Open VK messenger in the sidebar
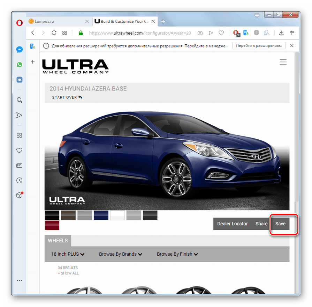The height and width of the screenshot is (307, 312). pyautogui.click(x=19, y=80)
